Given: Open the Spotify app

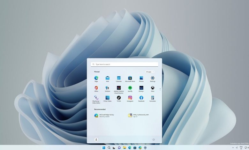Looking at the screenshot, I should tap(130, 89).
